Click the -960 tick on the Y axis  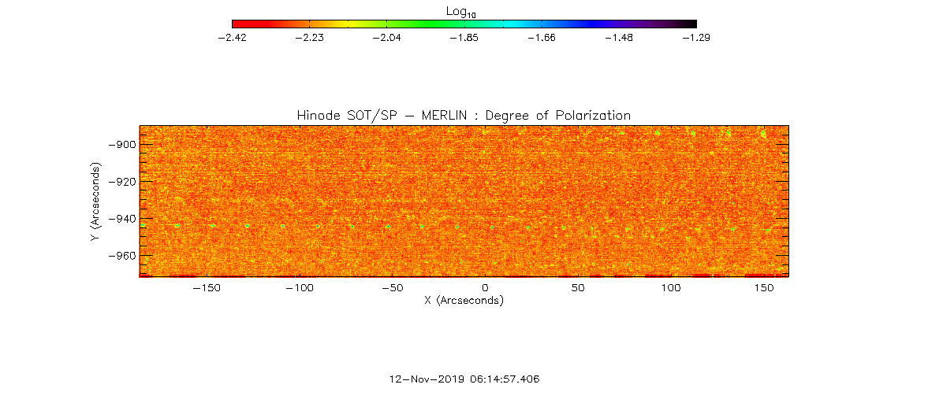pos(122,256)
